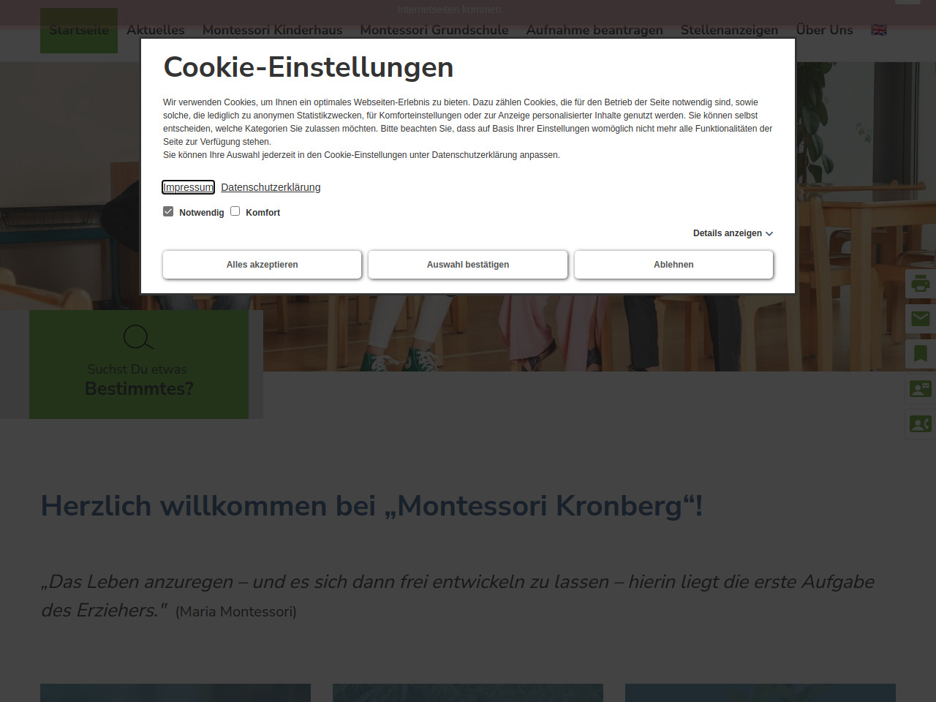The image size is (936, 702).
Task: Expand Details anzeigen section
Action: click(x=727, y=233)
